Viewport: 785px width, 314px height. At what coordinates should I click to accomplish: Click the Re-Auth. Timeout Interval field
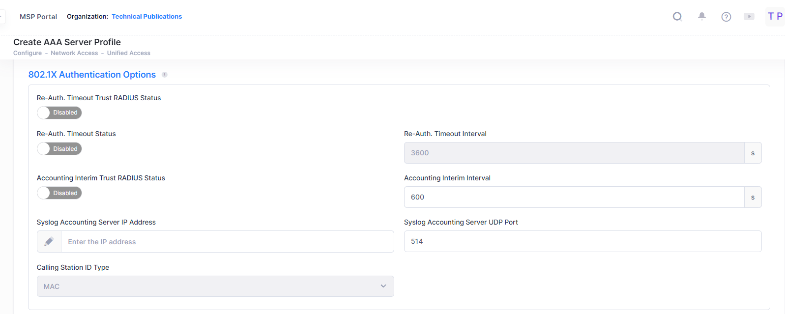tap(574, 153)
